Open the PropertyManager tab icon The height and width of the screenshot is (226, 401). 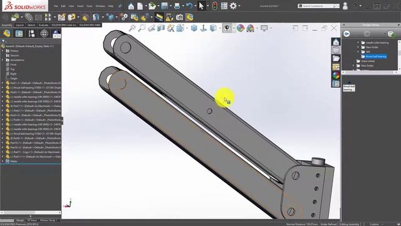click(19, 33)
